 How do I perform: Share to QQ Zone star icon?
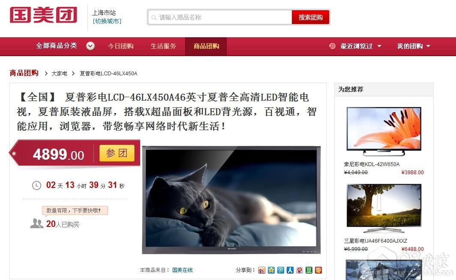point(271,270)
